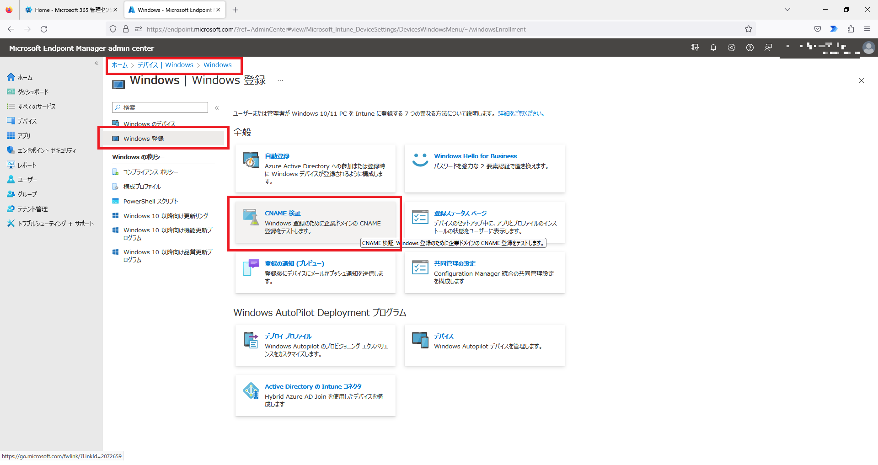Click the feedback icon in the header
The height and width of the screenshot is (465, 878).
(768, 48)
